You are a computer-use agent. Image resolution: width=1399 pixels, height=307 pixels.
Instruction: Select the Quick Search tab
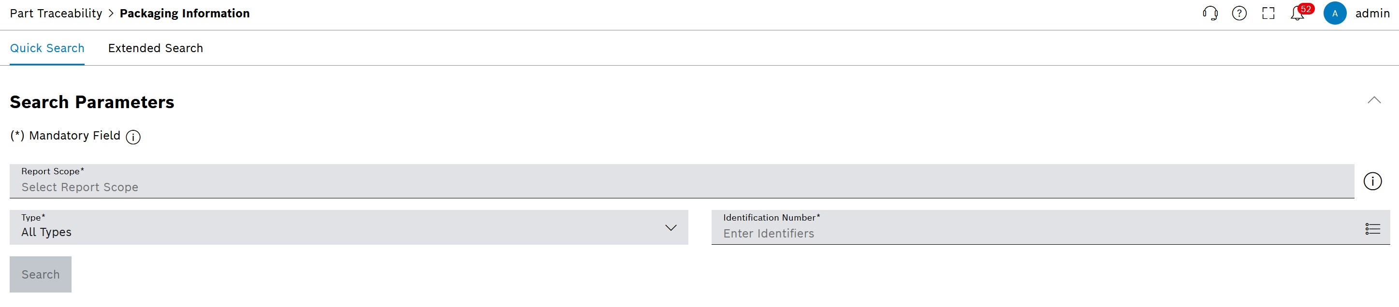coord(47,48)
